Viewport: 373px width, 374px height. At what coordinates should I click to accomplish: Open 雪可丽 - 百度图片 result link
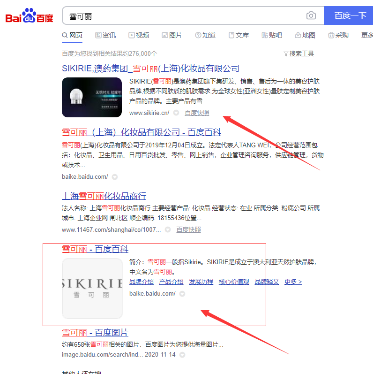(x=95, y=333)
